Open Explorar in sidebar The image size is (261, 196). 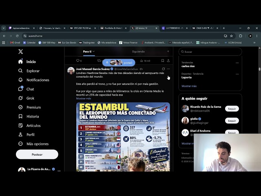click(29, 71)
